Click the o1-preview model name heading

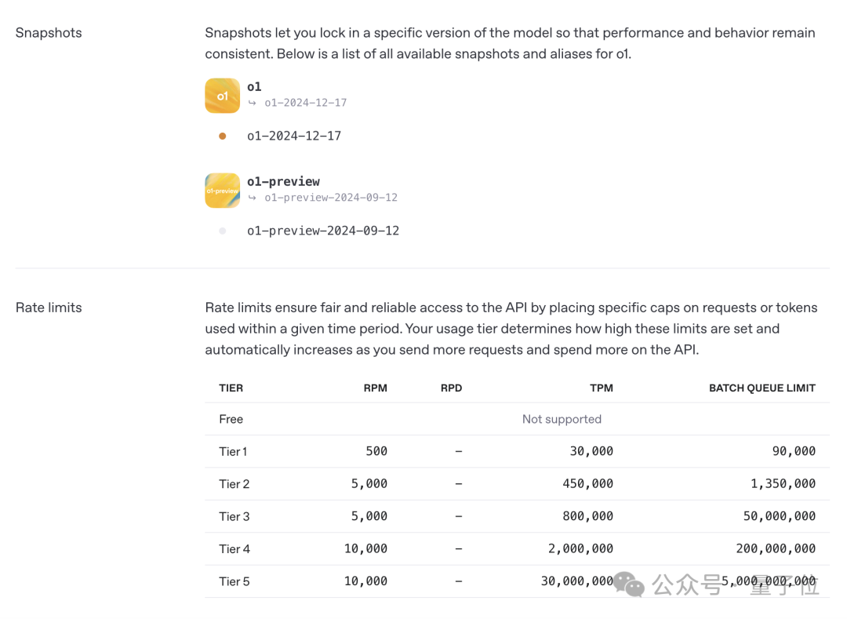[283, 181]
